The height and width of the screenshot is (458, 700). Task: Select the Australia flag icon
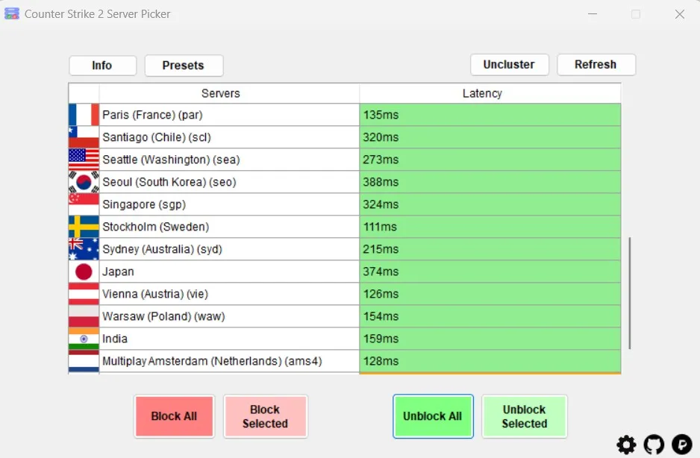tap(84, 249)
